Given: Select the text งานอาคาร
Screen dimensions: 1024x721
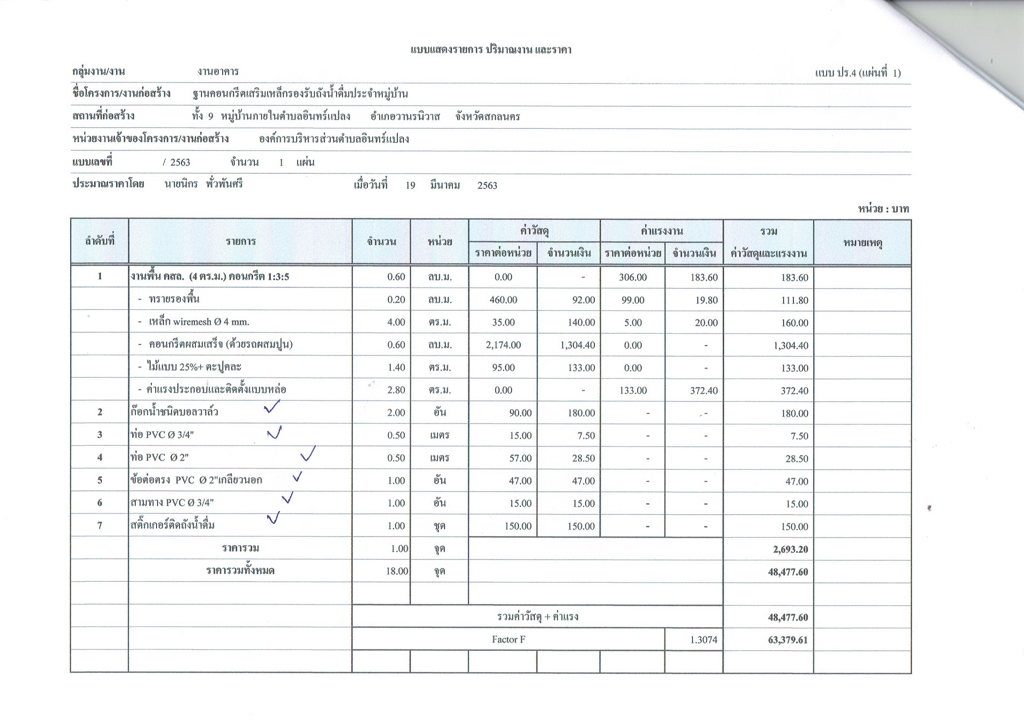Looking at the screenshot, I should tap(218, 72).
